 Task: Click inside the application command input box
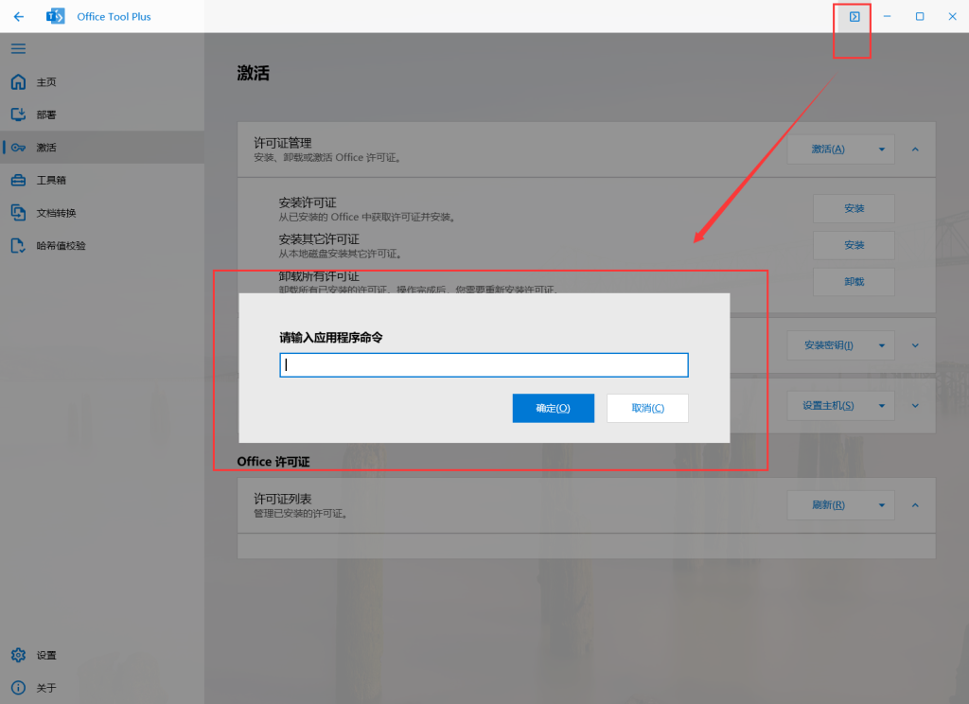tap(484, 364)
